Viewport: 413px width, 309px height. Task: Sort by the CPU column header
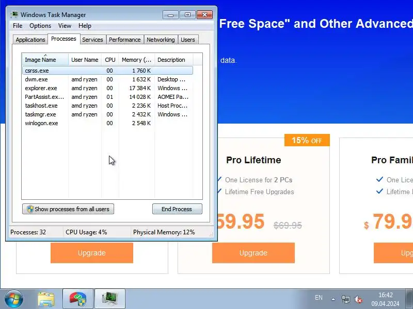[x=110, y=60]
